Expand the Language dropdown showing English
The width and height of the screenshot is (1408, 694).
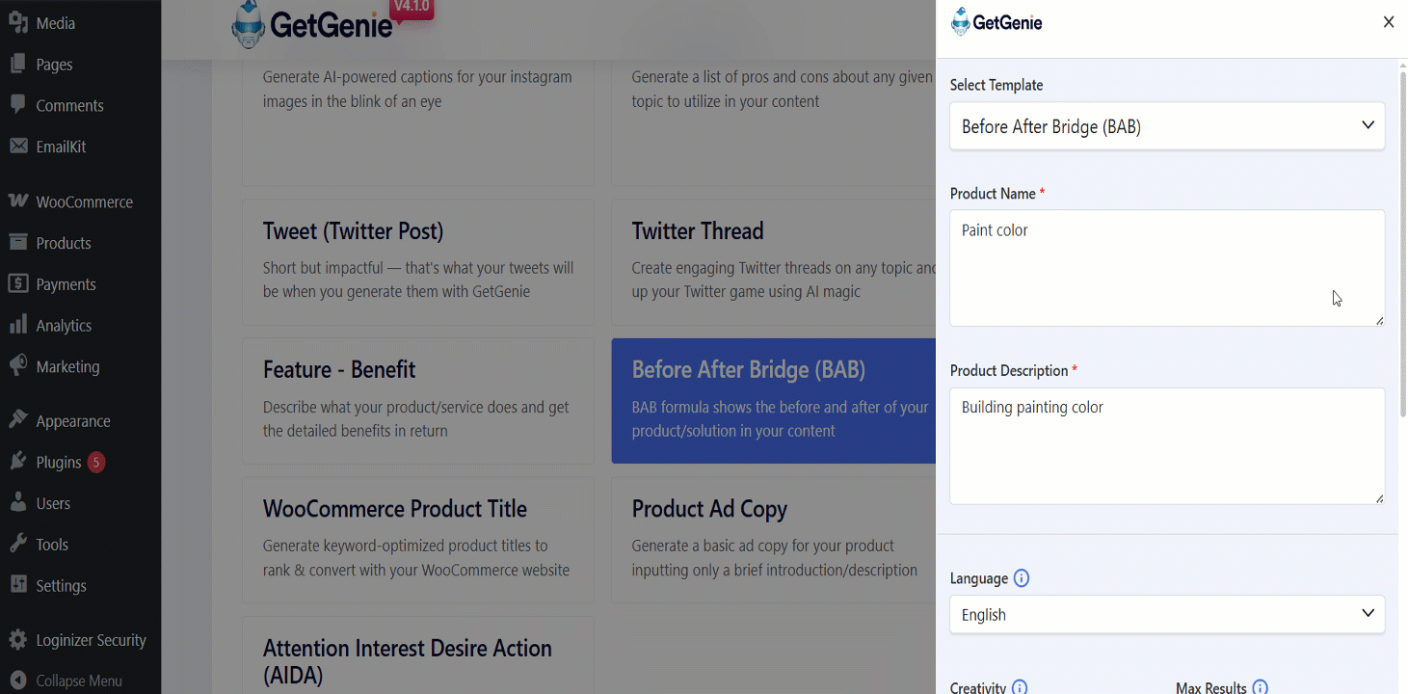tap(1167, 614)
